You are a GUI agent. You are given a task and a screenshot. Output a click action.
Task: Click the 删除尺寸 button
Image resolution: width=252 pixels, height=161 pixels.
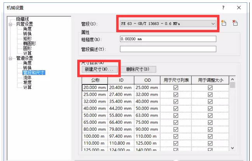pos(138,70)
